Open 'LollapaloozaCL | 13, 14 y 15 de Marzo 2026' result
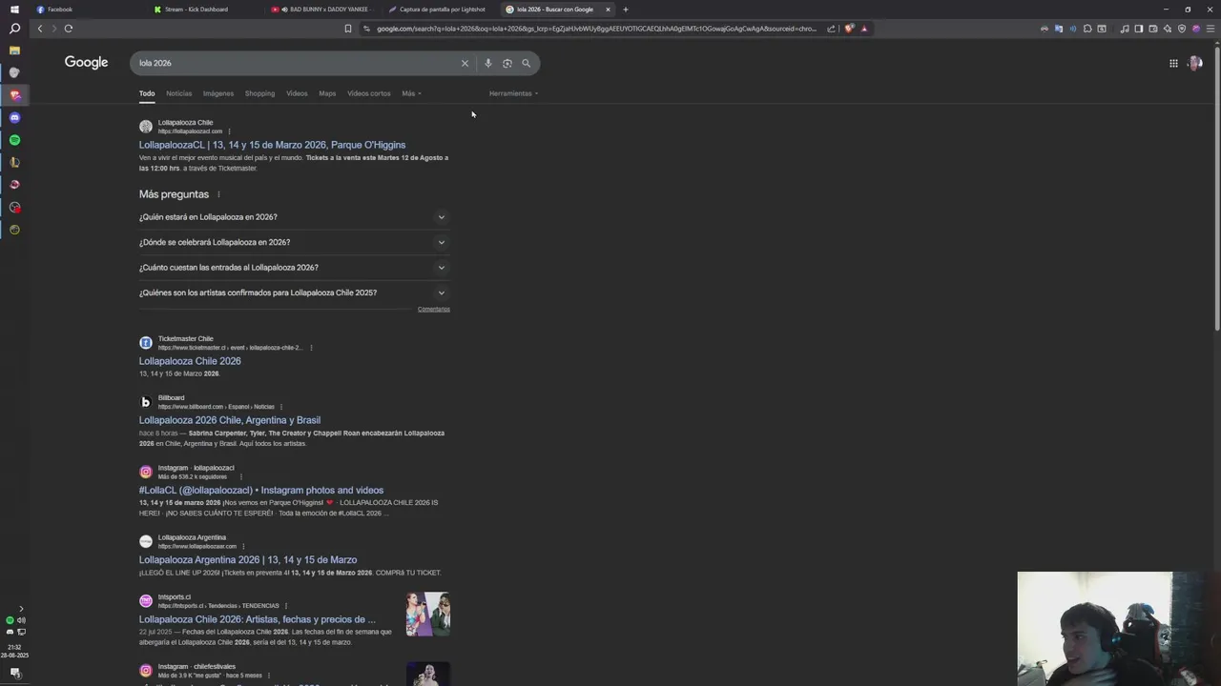Image resolution: width=1221 pixels, height=686 pixels. tap(272, 145)
